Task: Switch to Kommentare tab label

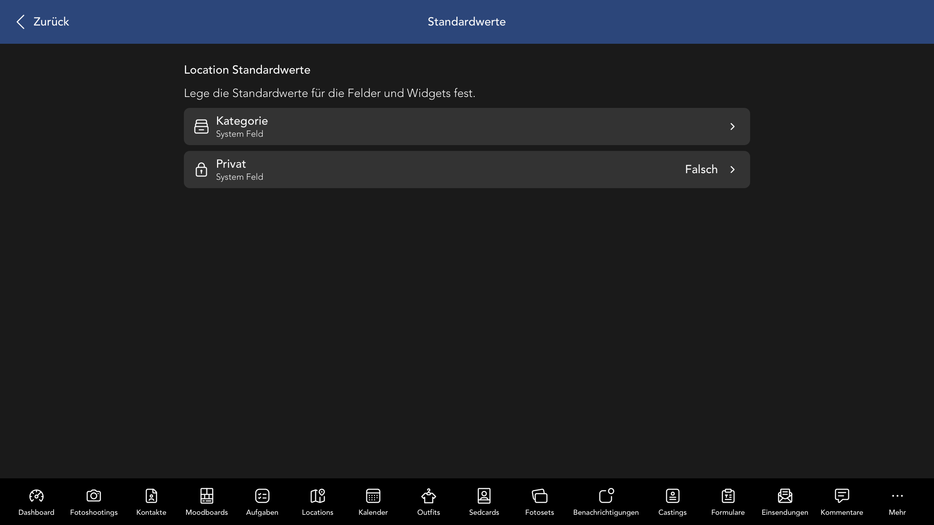Action: coord(842,512)
